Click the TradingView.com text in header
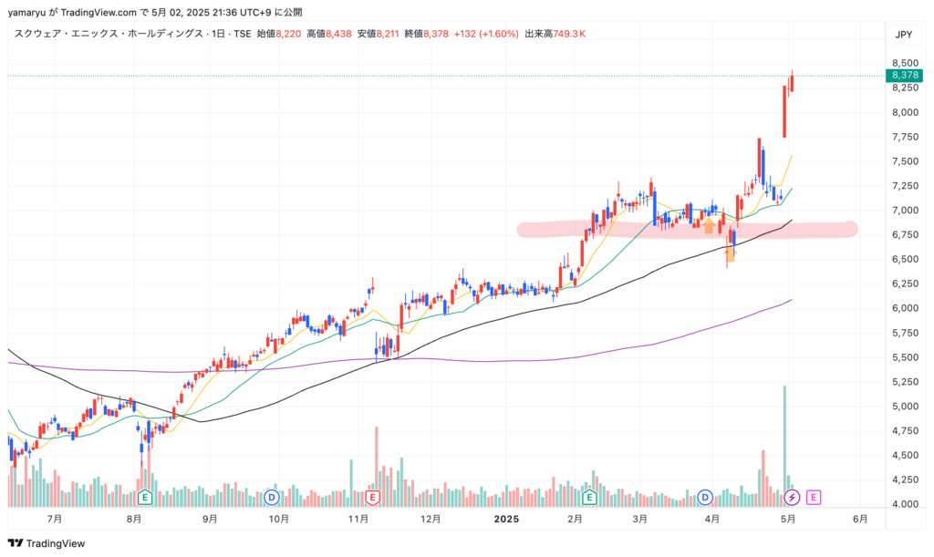 tap(99, 13)
